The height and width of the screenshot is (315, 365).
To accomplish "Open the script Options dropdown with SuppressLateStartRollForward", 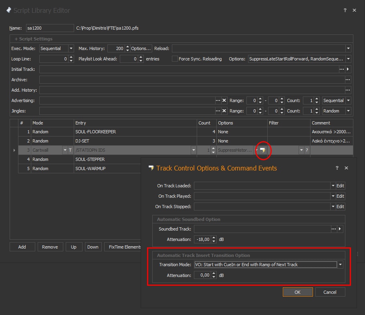I will pos(348,59).
